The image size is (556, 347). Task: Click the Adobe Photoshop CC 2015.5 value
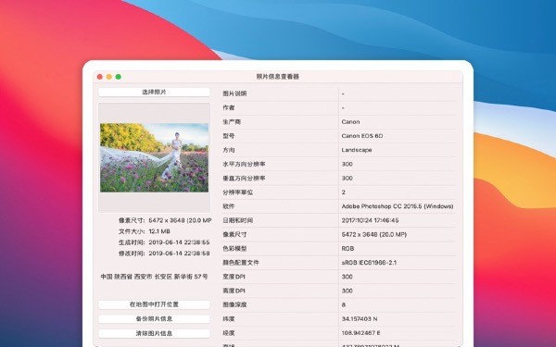pos(398,206)
